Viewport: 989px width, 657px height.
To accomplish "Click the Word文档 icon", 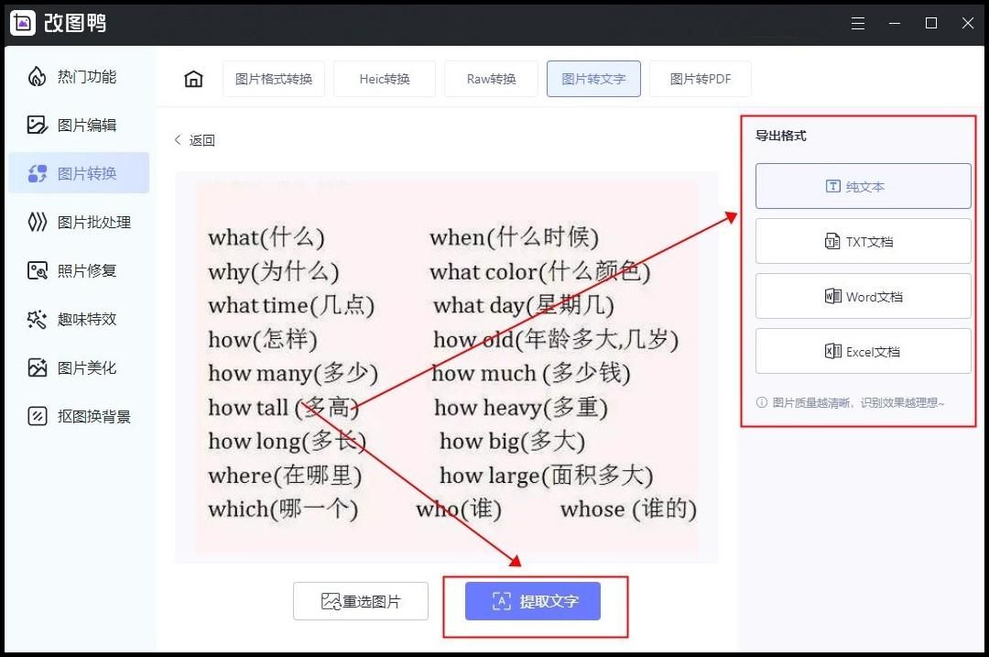I will [x=832, y=296].
